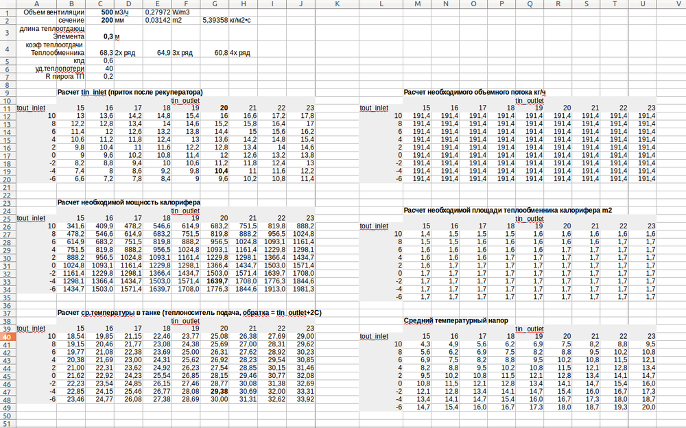The height and width of the screenshot is (428, 686).
Task: Select the highlighted row header 40
Action: [8, 337]
